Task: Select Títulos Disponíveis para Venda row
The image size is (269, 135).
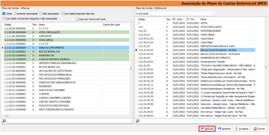Action: coord(196,73)
